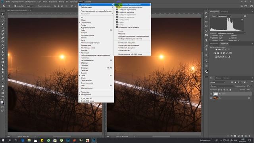Open Histogram panel options menu

click(252, 12)
